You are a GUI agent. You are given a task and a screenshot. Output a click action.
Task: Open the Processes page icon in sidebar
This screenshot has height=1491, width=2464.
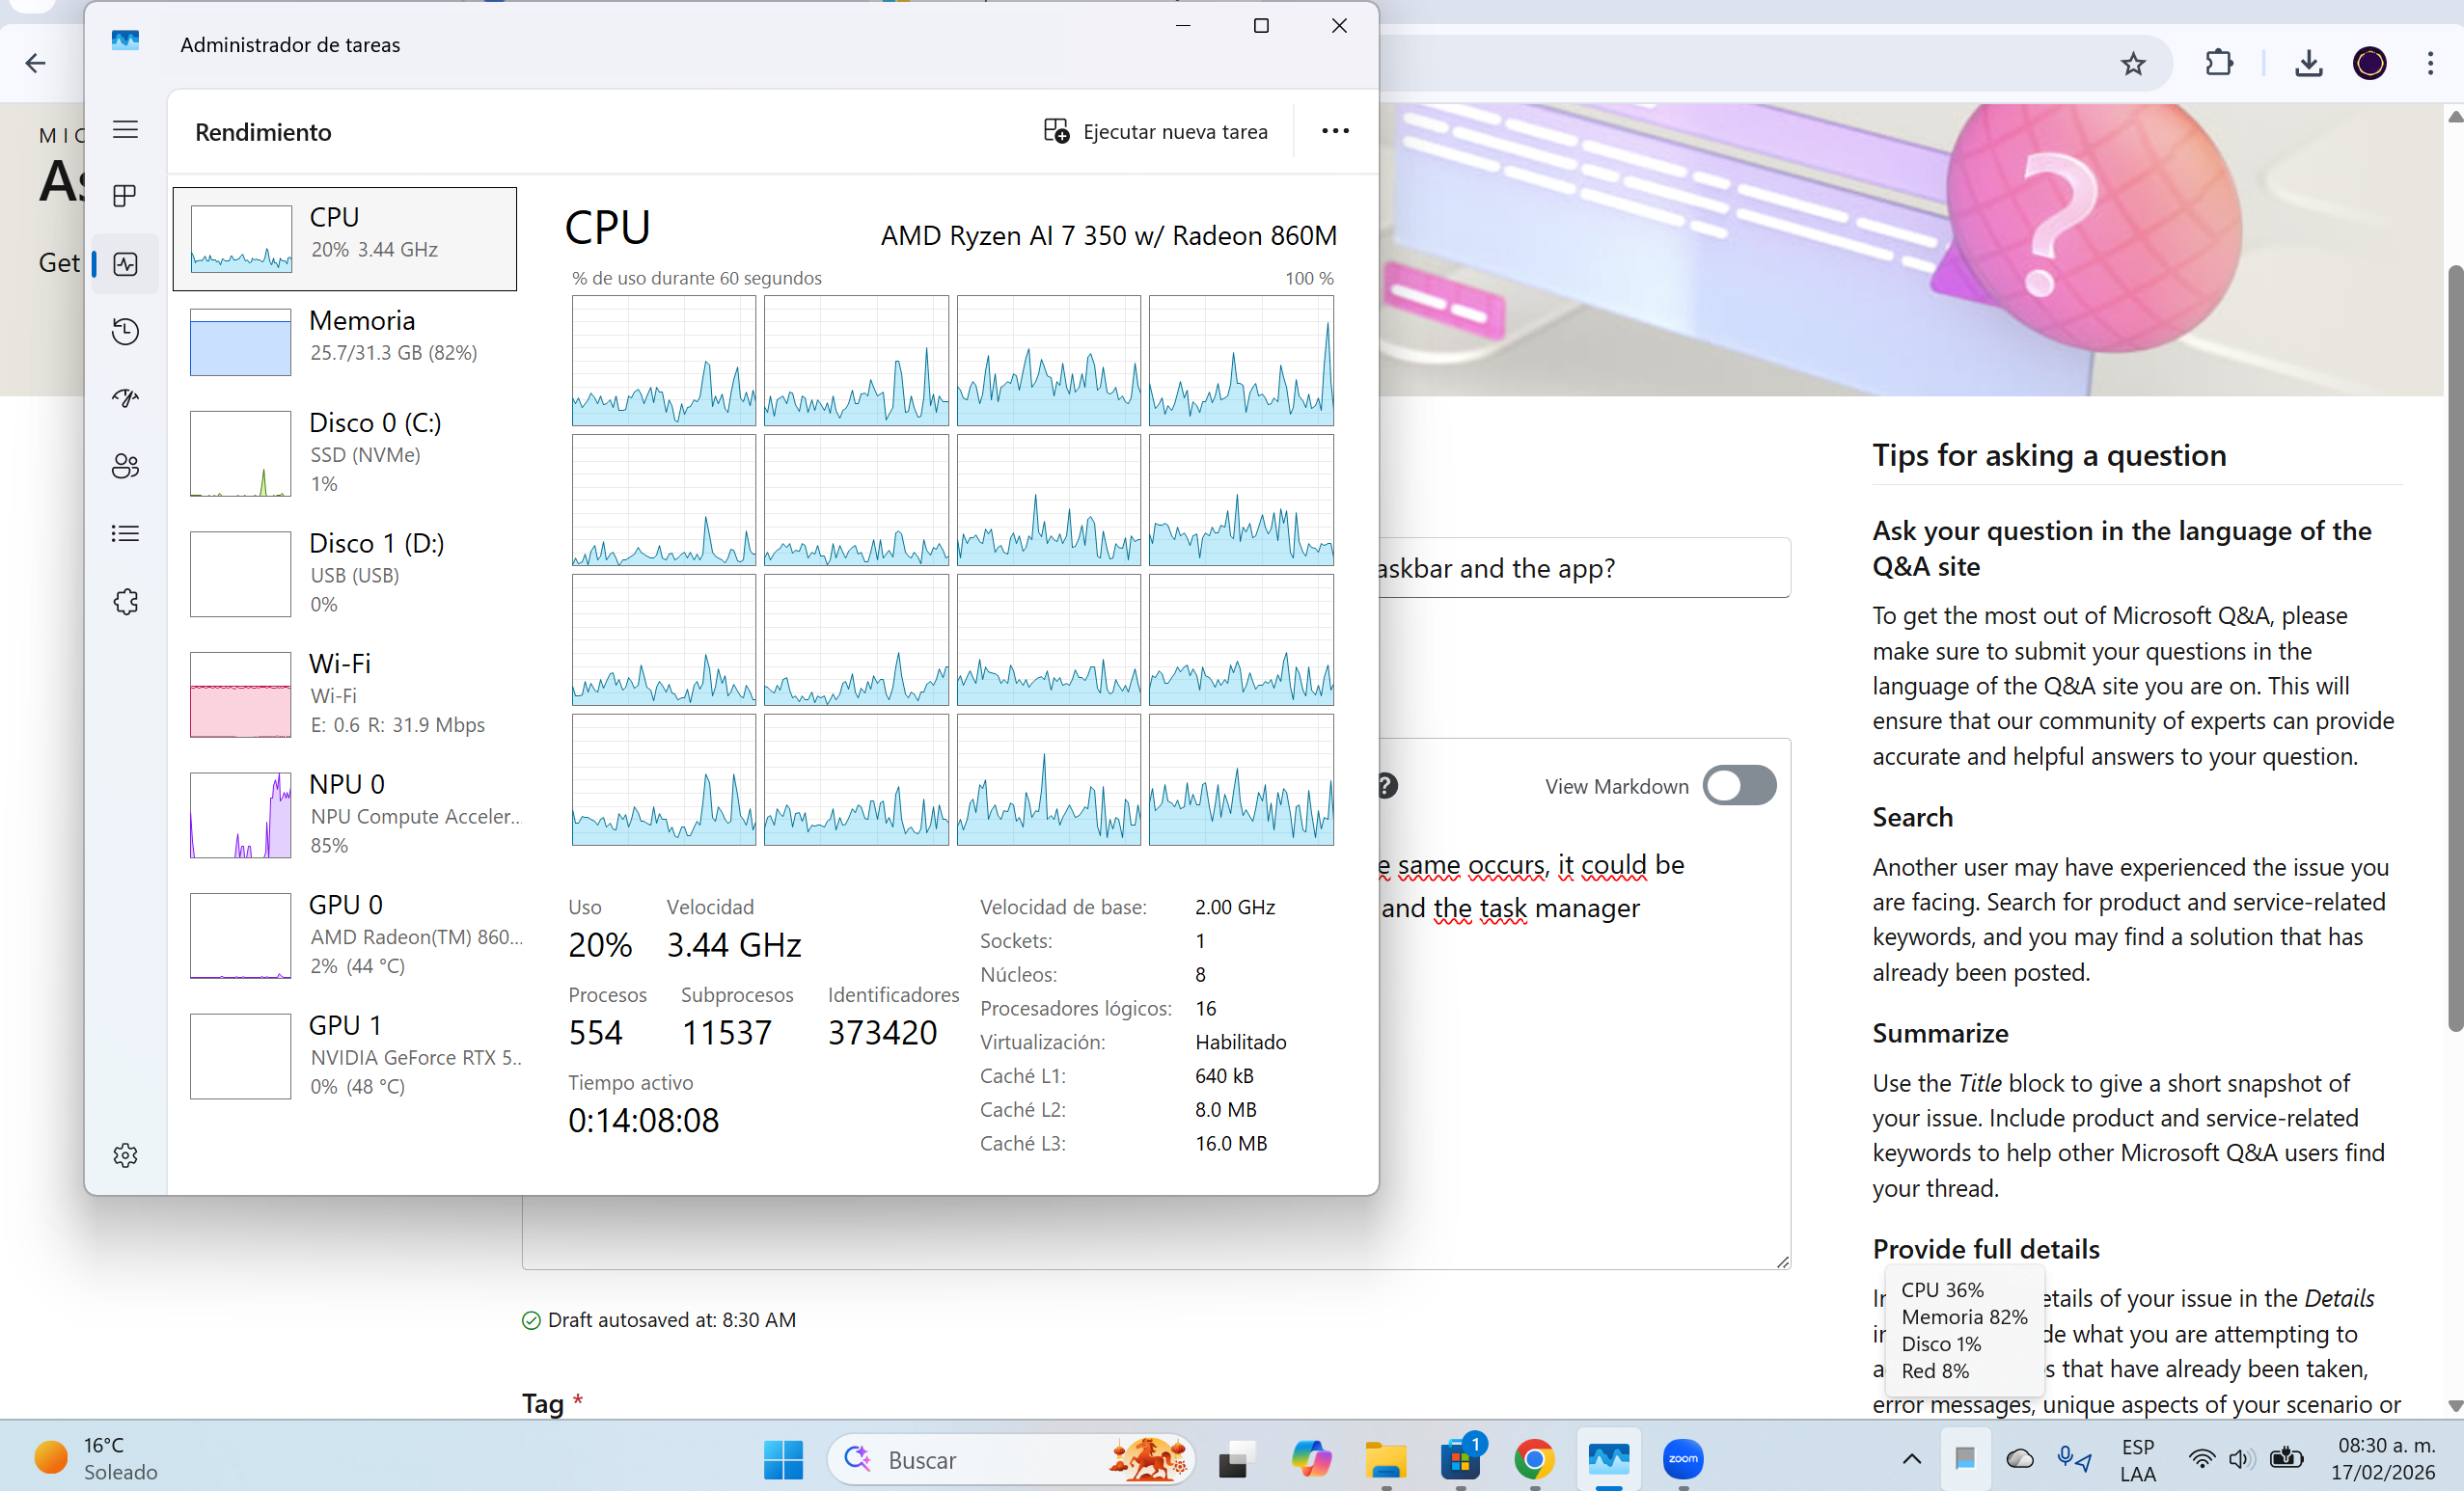click(x=125, y=196)
